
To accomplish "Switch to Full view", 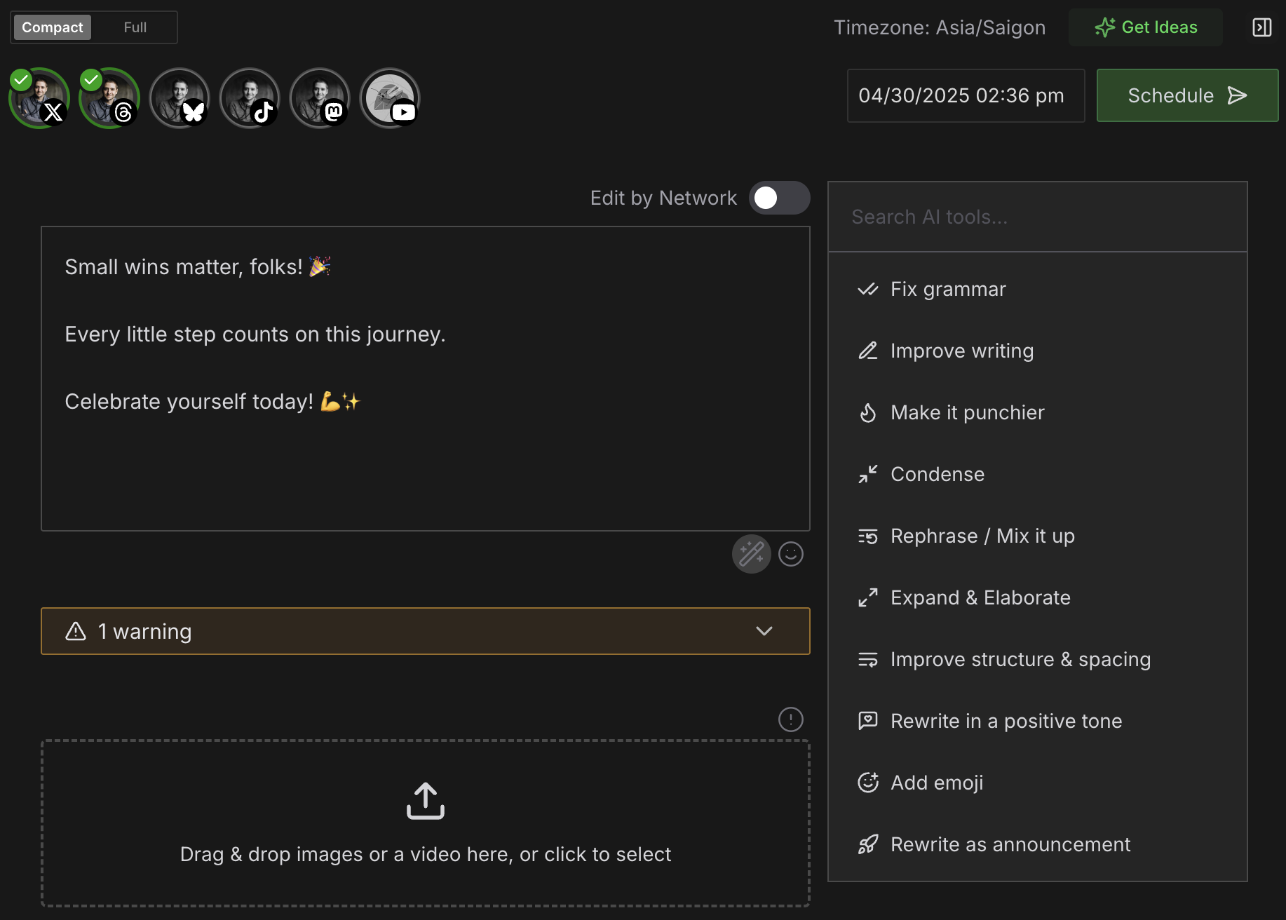I will point(135,27).
